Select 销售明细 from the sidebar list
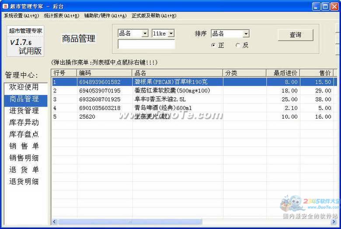Screen dimensions: 341x229 pos(24,158)
